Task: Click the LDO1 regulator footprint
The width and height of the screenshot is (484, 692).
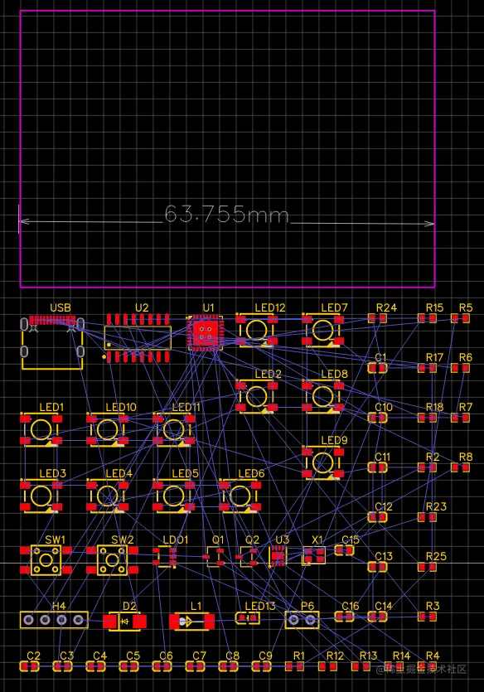Action: pos(165,557)
